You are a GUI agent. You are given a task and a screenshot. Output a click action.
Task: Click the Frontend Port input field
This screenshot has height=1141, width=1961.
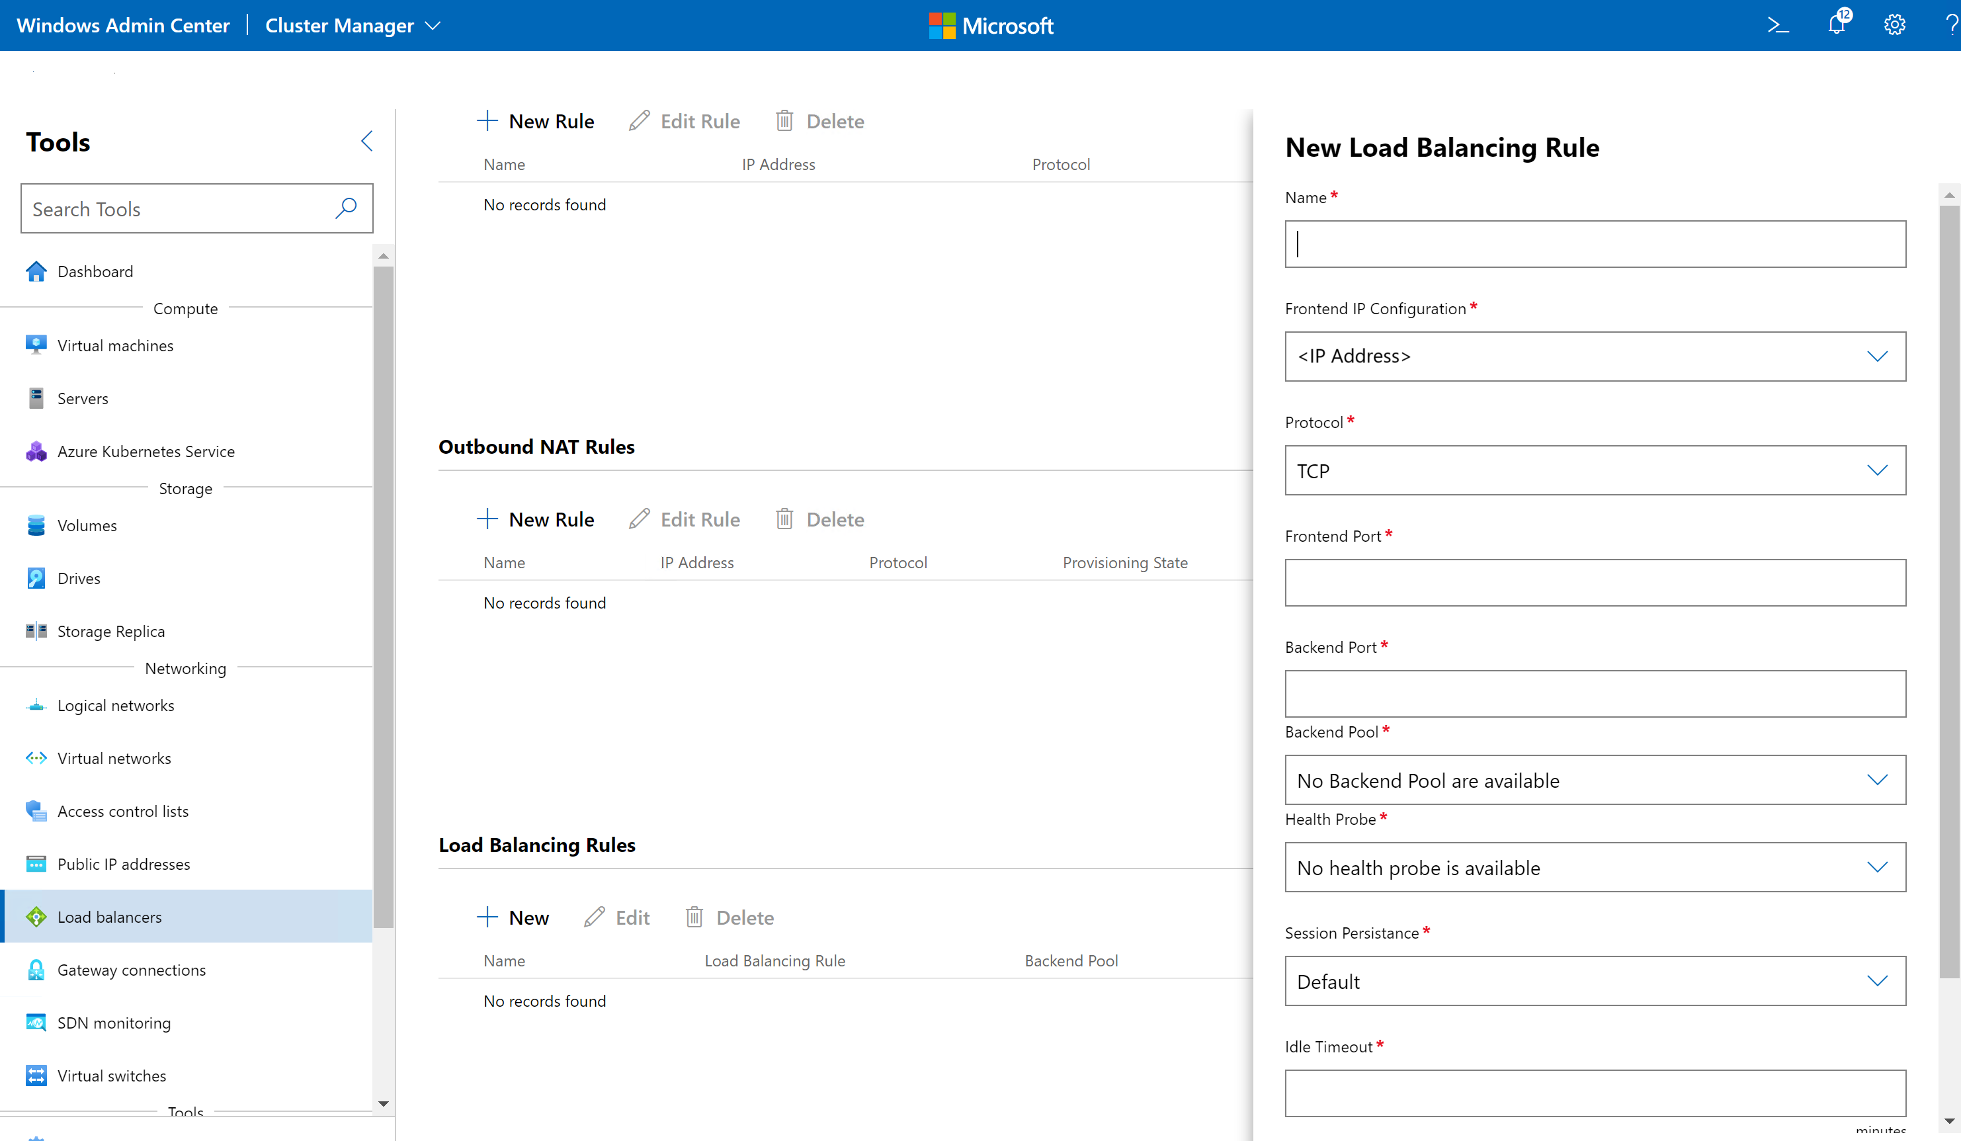(x=1595, y=582)
